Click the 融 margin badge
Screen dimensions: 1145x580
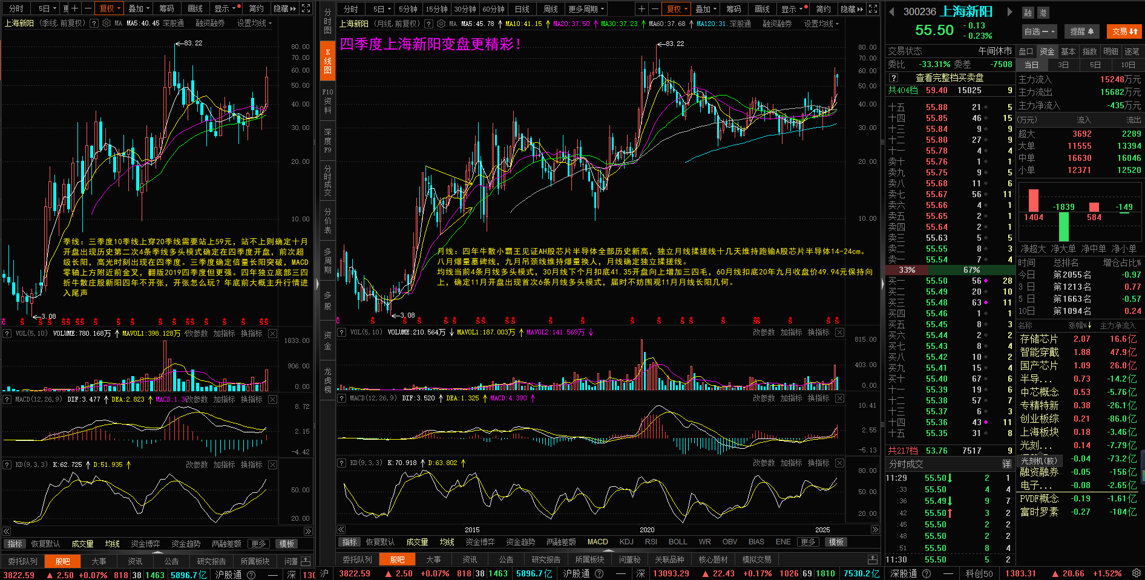click(1028, 13)
